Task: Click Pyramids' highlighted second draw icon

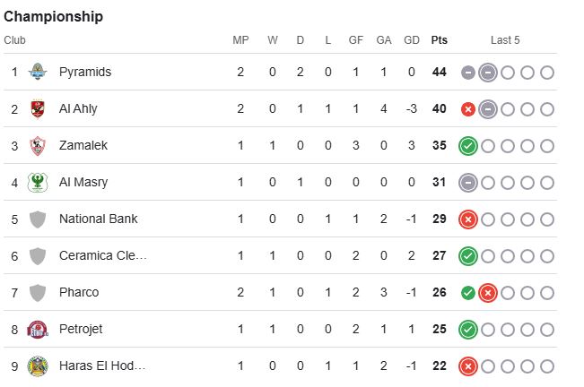Action: click(488, 73)
